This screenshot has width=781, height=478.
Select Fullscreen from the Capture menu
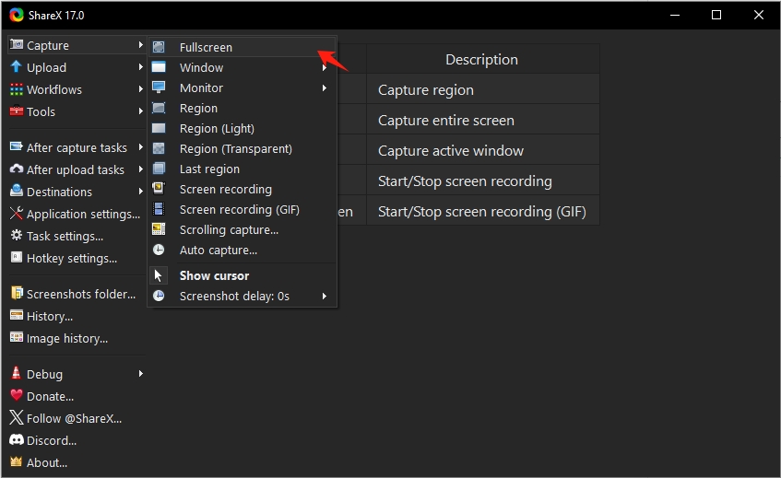click(x=243, y=47)
